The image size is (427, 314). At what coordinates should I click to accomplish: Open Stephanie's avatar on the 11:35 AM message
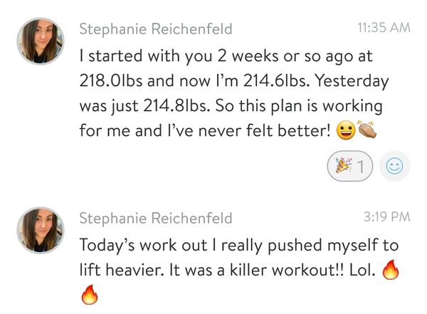41,41
